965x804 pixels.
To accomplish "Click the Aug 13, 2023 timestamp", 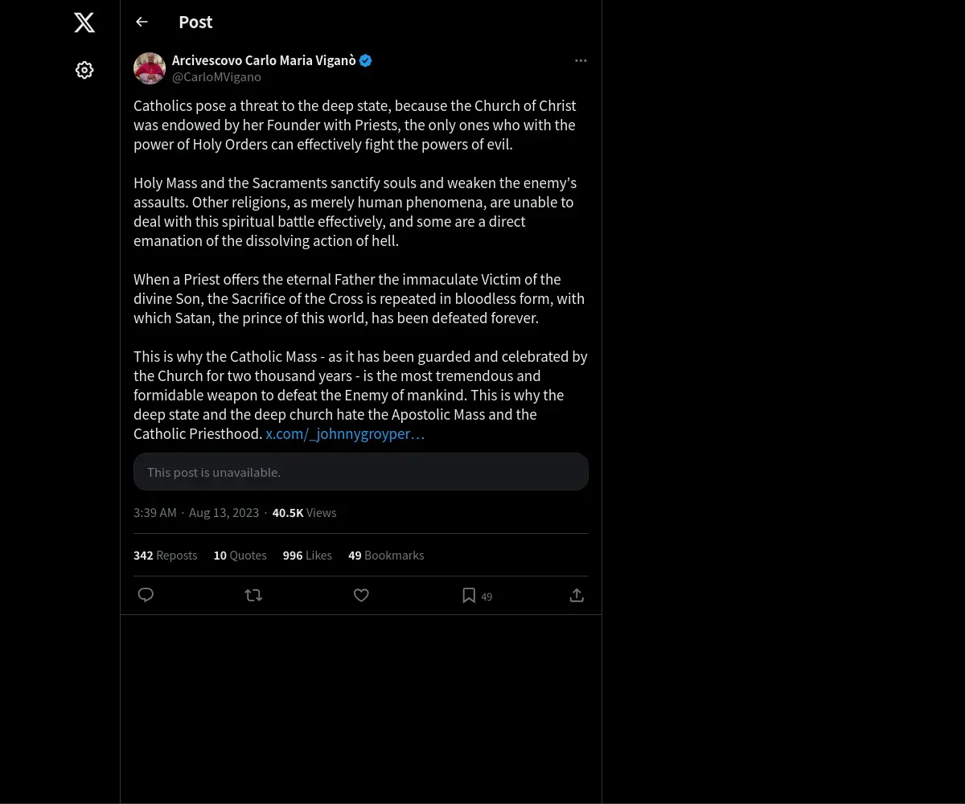I will [224, 513].
